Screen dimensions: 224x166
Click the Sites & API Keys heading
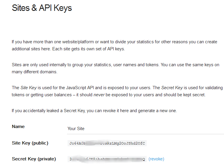[x=42, y=8]
